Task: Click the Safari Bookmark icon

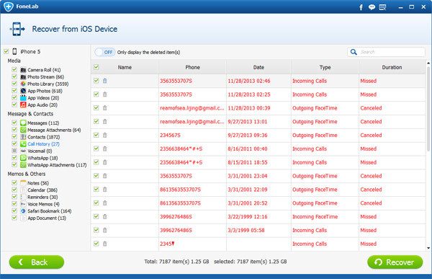Action: (x=23, y=211)
